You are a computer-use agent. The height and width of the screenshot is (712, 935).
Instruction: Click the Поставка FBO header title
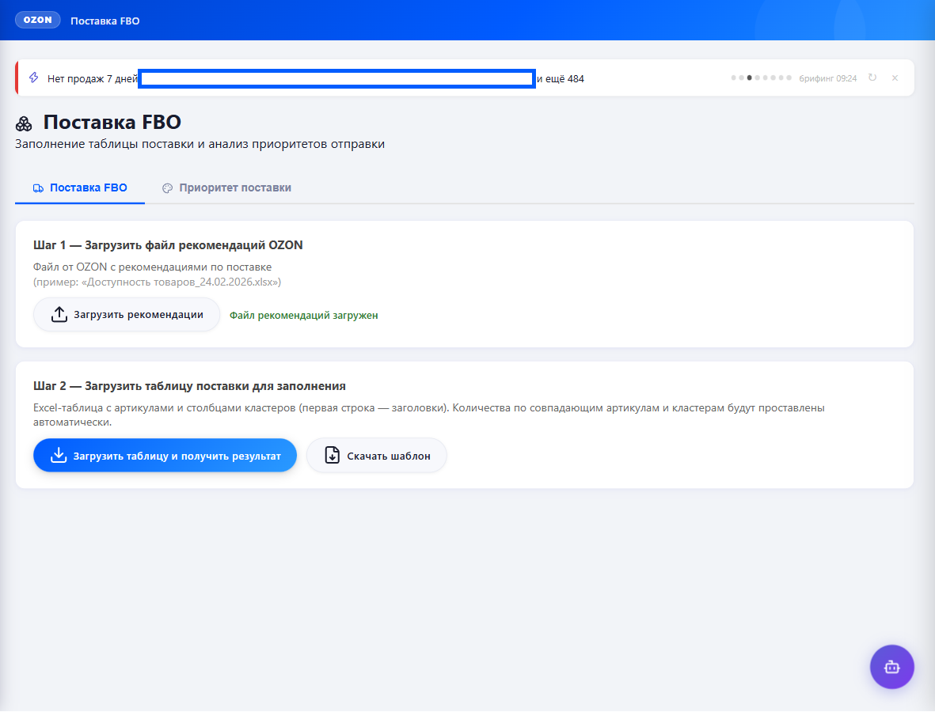click(105, 21)
